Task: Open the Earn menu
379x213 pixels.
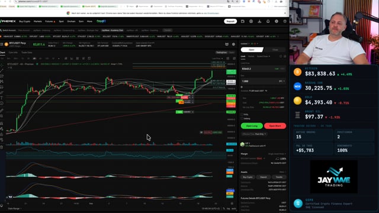Action: pyautogui.click(x=81, y=21)
